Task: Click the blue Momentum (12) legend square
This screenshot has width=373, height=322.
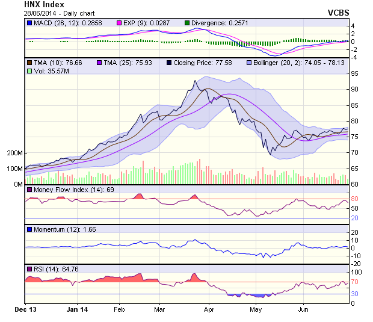Action: [29, 229]
